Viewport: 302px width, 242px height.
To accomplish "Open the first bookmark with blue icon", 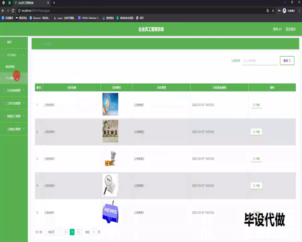I will click(x=7, y=18).
